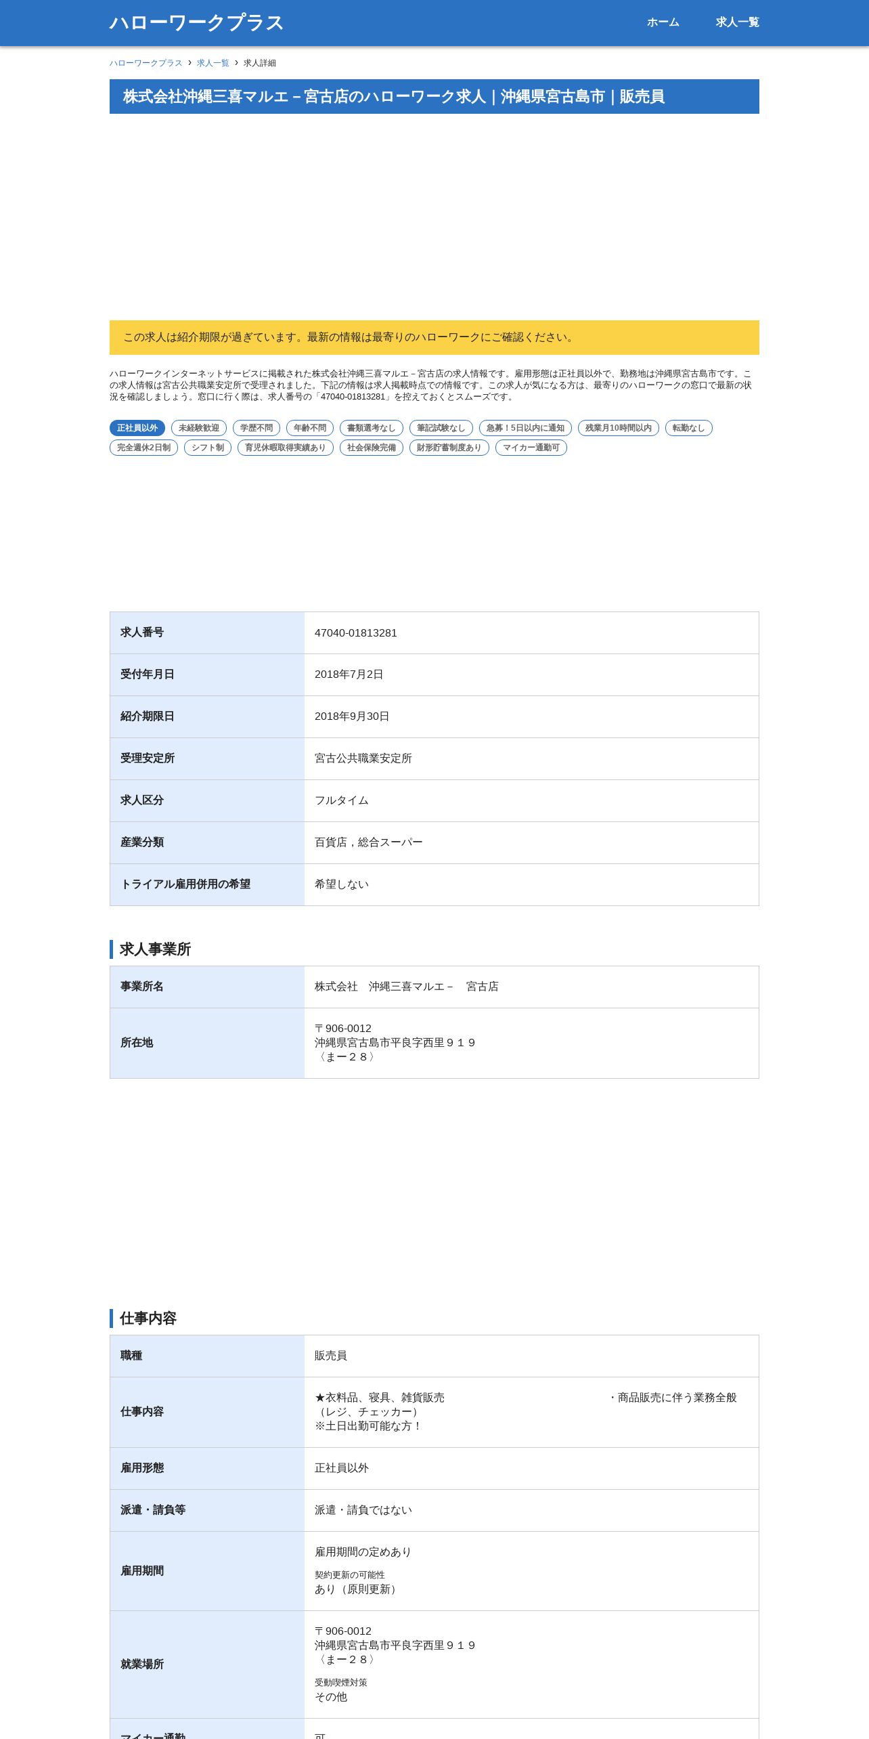Viewport: 869px width, 1739px height.
Task: Click the 受付年月日 row label
Action: [148, 674]
